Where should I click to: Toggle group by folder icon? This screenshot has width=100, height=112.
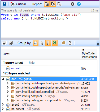63,43
